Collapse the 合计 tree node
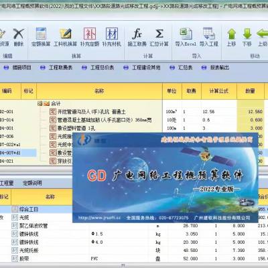The height and width of the screenshot is (268, 268). pyautogui.click(x=40, y=103)
